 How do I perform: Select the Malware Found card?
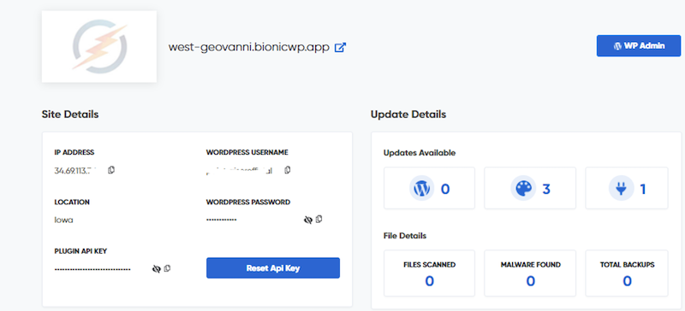click(530, 273)
